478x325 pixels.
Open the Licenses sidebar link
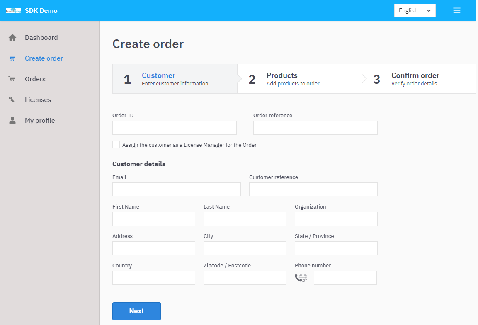[x=38, y=99]
